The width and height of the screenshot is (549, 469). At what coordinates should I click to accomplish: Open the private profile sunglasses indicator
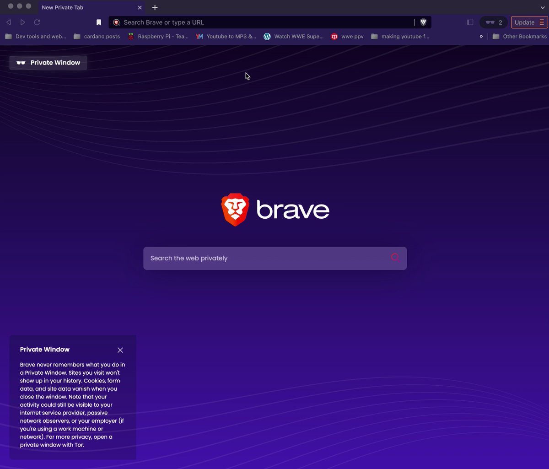tap(494, 22)
